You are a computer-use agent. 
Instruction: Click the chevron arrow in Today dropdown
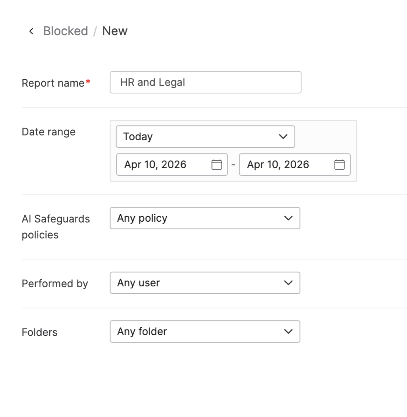283,137
